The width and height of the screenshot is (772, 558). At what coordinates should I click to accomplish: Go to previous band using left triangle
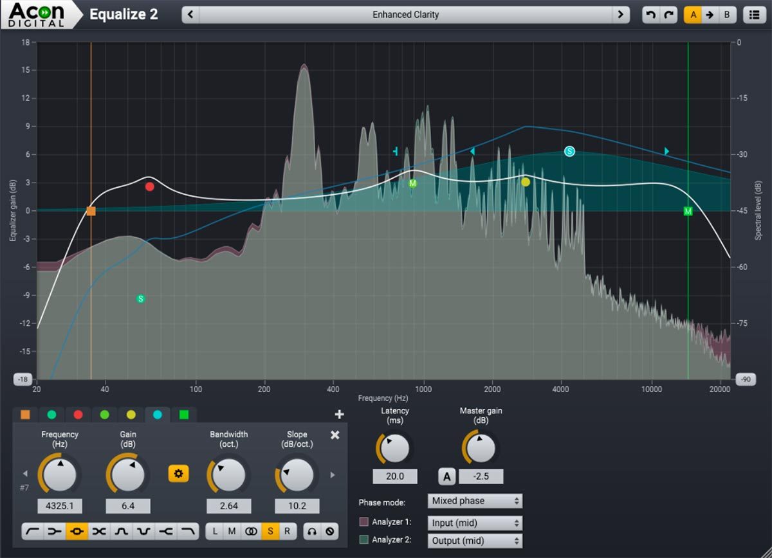click(25, 475)
